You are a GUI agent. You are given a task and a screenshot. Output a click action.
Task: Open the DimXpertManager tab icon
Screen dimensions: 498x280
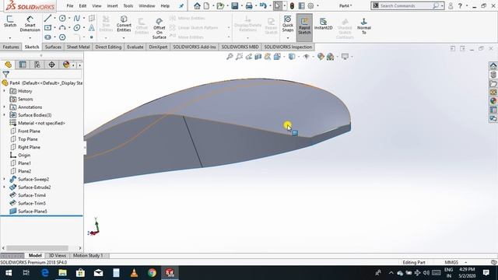coord(51,65)
